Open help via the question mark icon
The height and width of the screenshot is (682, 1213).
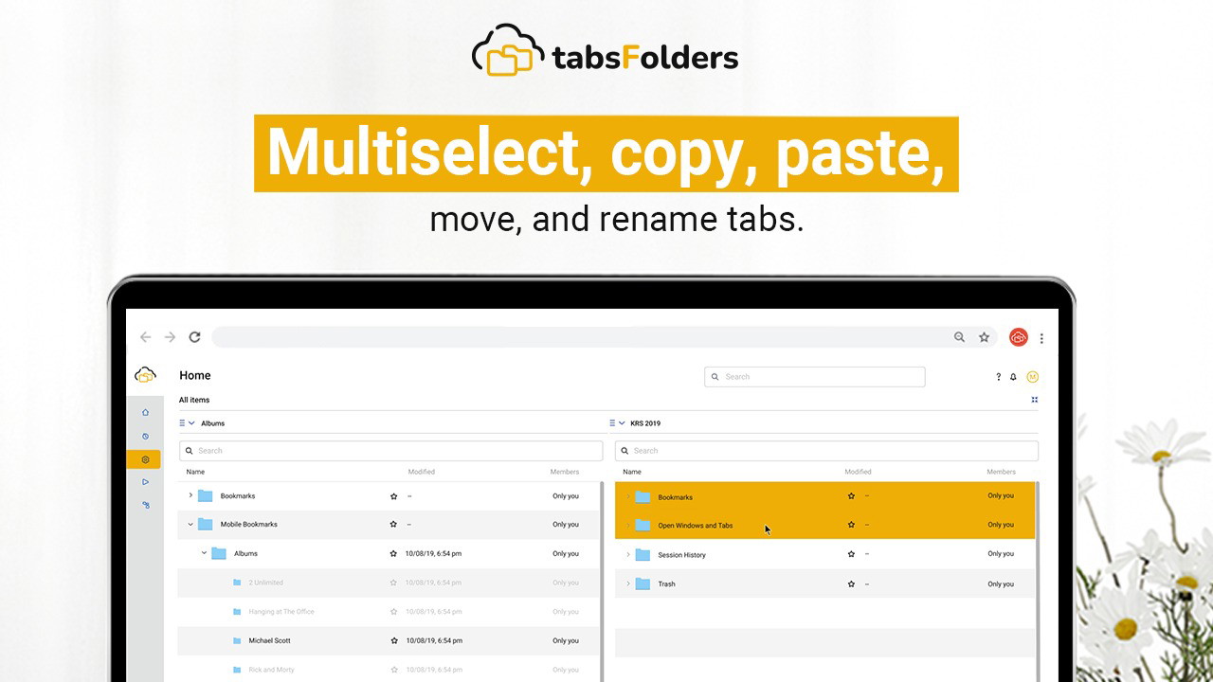coord(998,377)
